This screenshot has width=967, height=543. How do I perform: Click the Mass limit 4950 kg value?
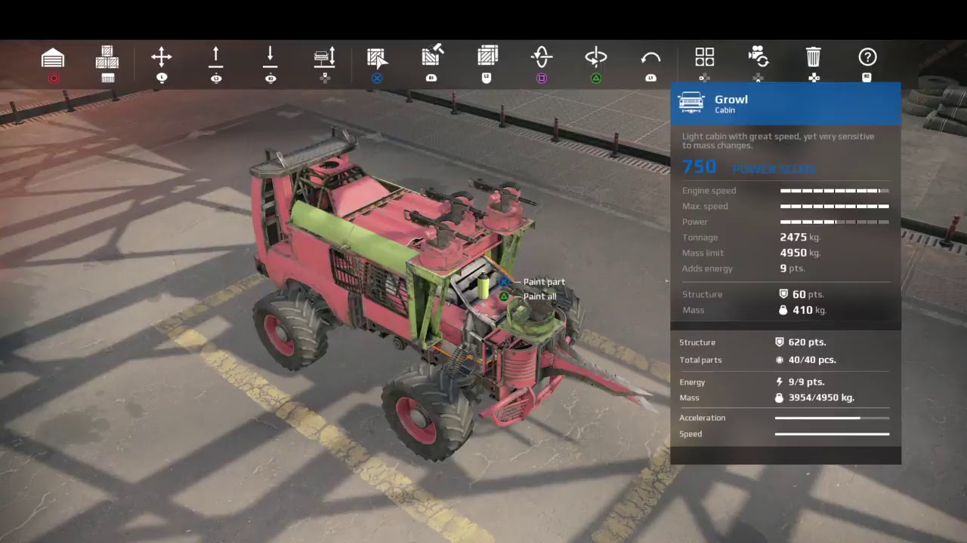coord(800,253)
